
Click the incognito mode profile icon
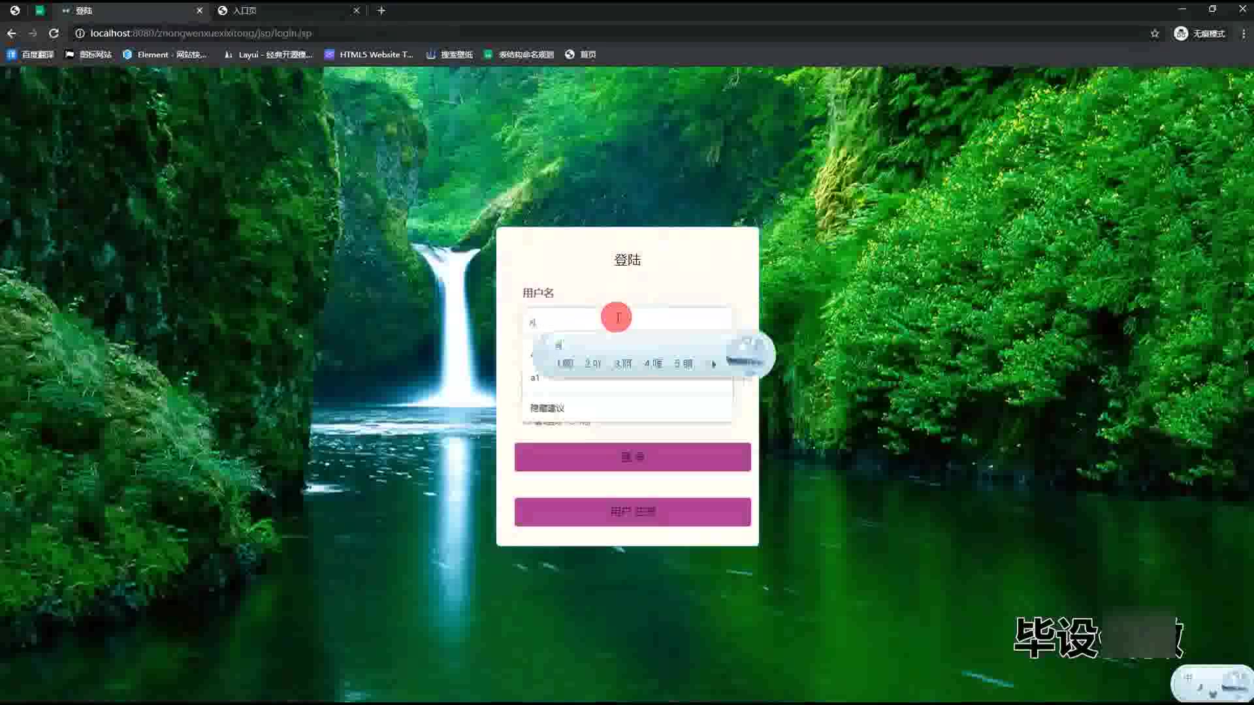1181,33
